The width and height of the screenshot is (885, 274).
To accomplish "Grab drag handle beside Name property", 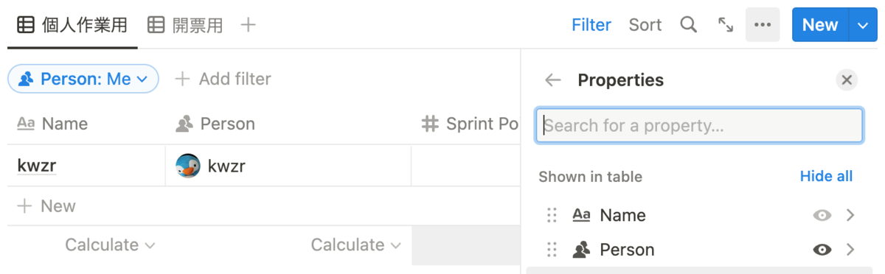I will point(552,215).
